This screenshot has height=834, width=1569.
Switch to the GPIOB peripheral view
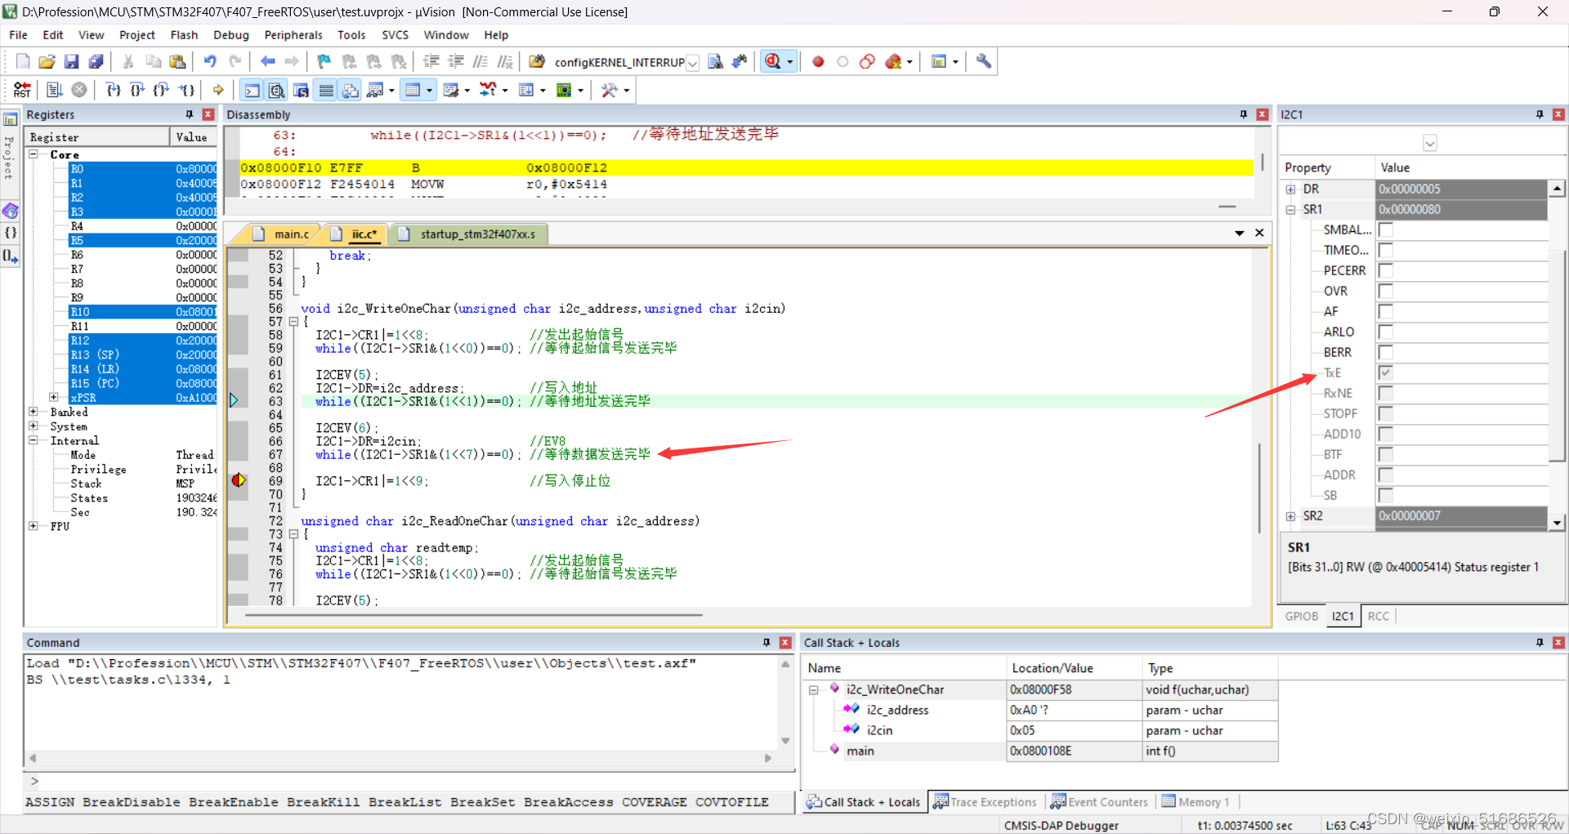tap(1301, 617)
